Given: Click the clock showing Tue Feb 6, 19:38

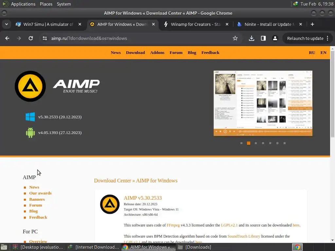Looking at the screenshot, I should click(317, 4).
